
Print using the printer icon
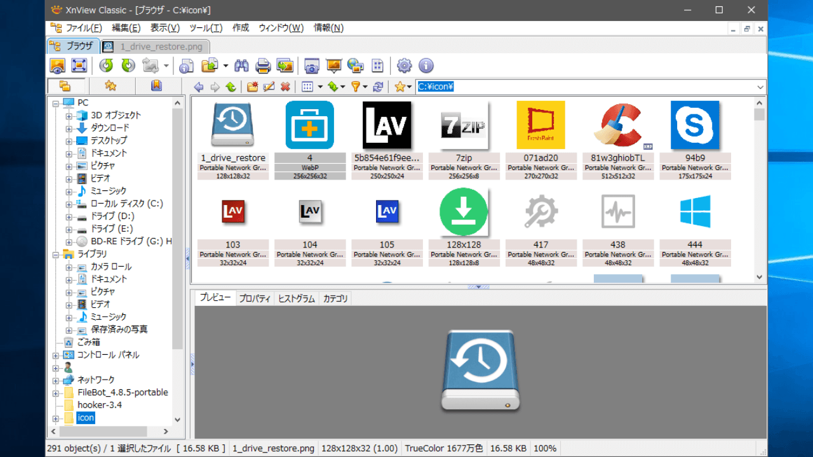coord(263,65)
